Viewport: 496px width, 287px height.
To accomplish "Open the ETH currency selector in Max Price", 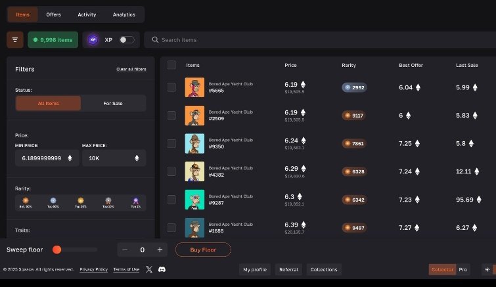I will pos(137,158).
